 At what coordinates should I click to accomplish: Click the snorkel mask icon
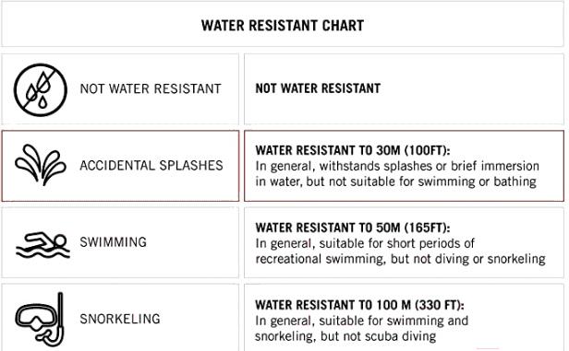(40, 319)
